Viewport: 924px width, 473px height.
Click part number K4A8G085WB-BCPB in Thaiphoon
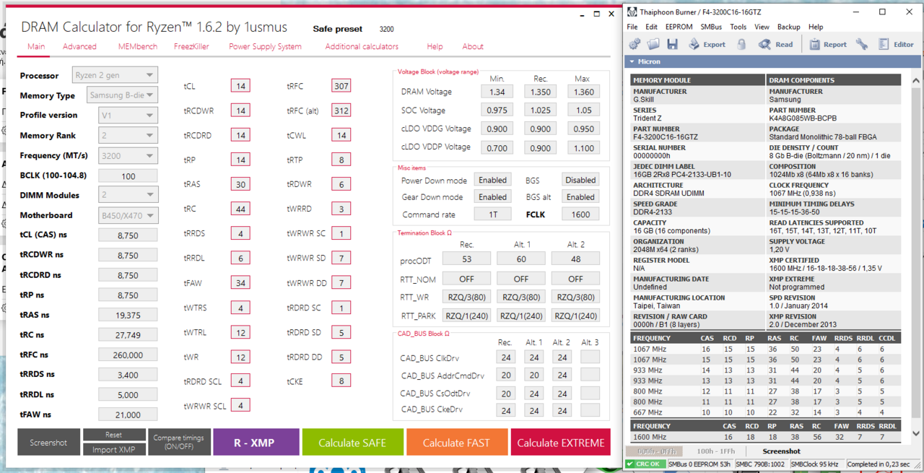tap(802, 118)
